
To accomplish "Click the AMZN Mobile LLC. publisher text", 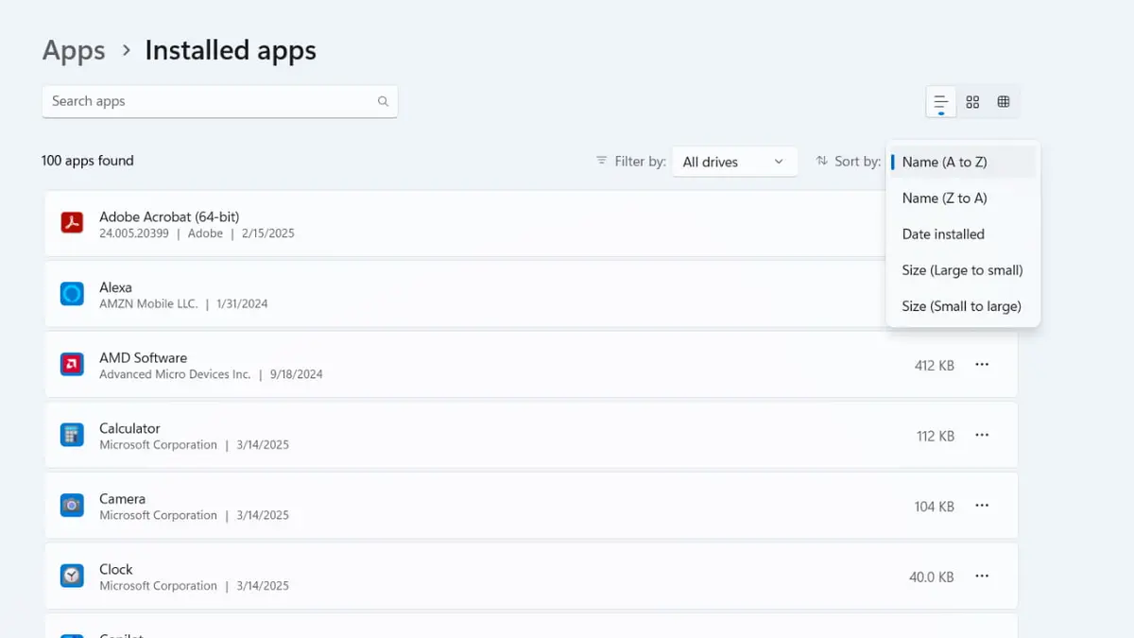I will (x=148, y=304).
